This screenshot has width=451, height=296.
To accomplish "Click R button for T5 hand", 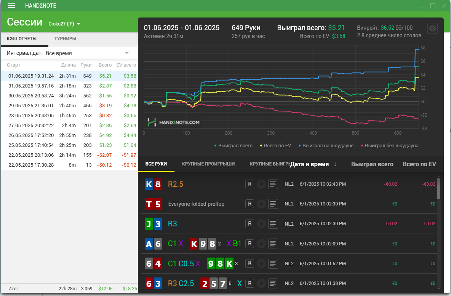I will (249, 204).
